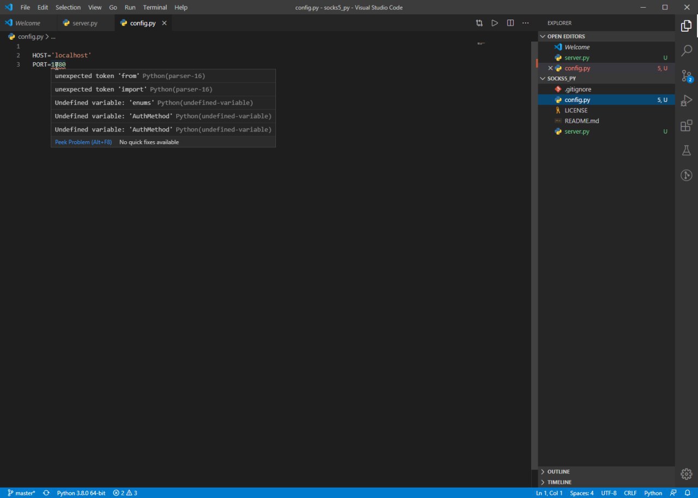Open Source Control view with badge 2
The image size is (698, 498).
tap(687, 76)
